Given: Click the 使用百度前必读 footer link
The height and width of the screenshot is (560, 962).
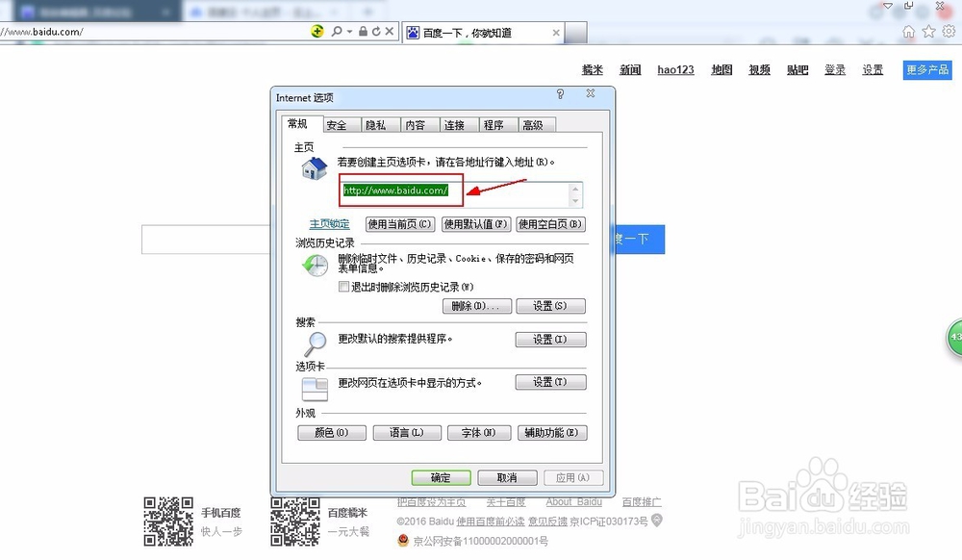Looking at the screenshot, I should click(x=491, y=522).
